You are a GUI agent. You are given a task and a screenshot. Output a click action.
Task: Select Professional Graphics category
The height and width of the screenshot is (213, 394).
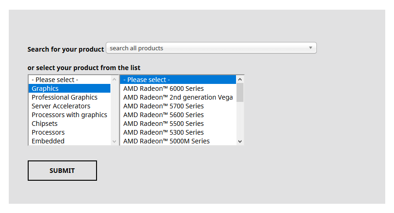(69, 97)
